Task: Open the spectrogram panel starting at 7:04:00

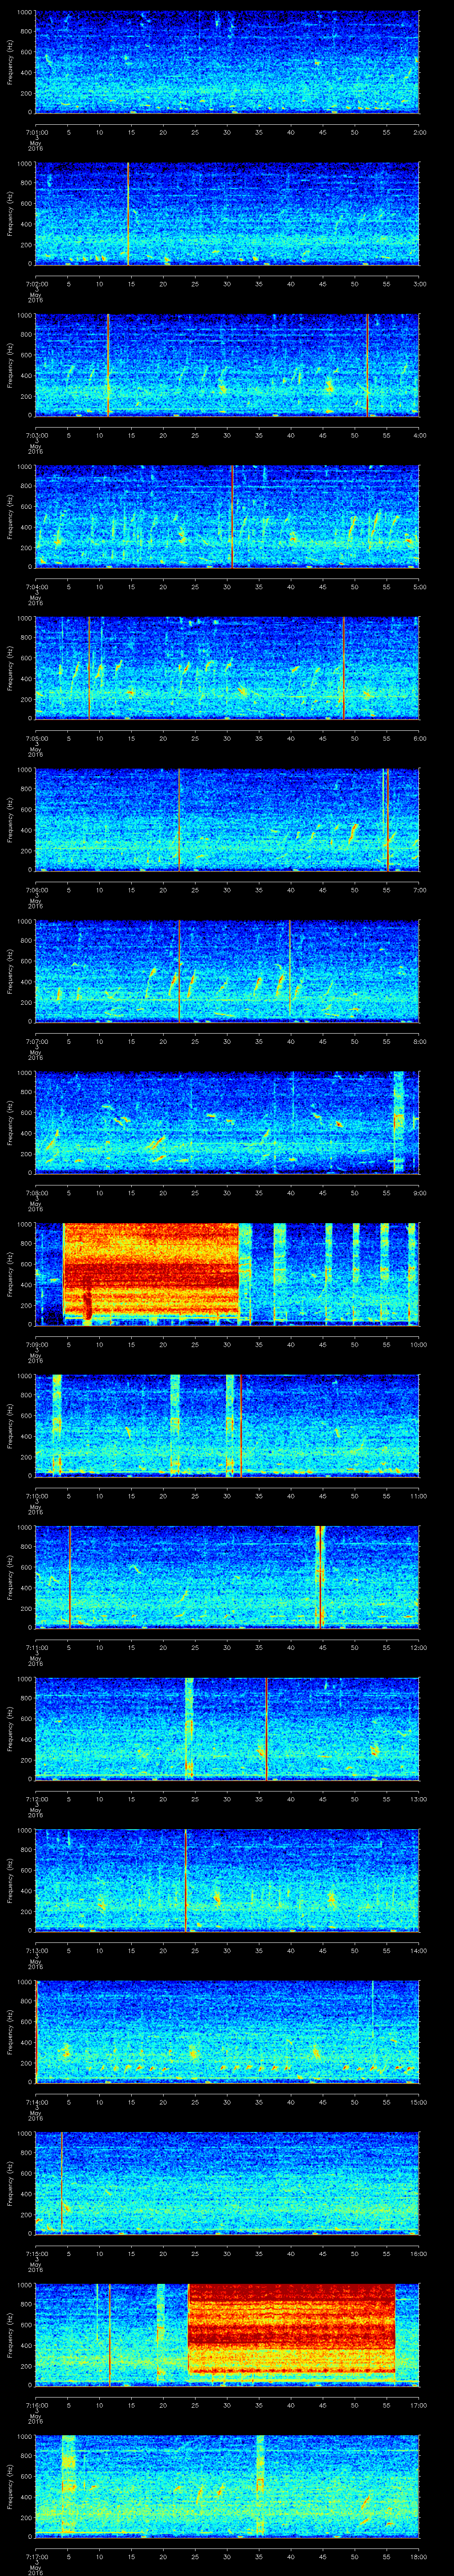Action: [x=227, y=517]
